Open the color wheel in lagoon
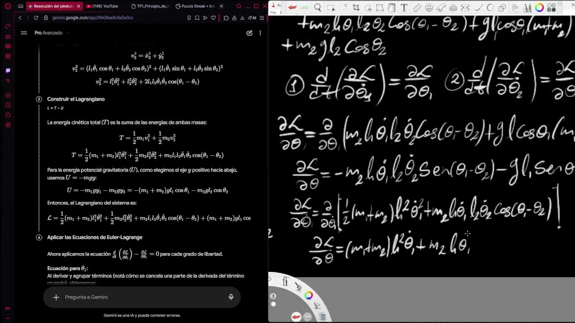Image resolution: width=575 pixels, height=323 pixels. pos(309,295)
